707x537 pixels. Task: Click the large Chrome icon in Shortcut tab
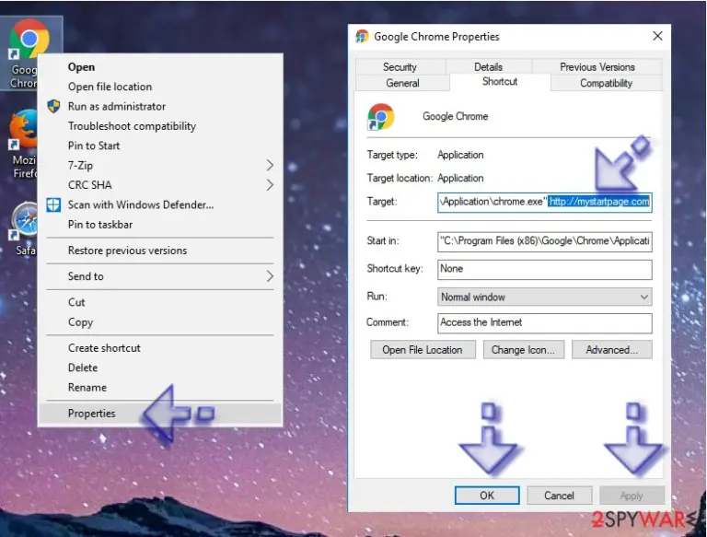pos(380,116)
